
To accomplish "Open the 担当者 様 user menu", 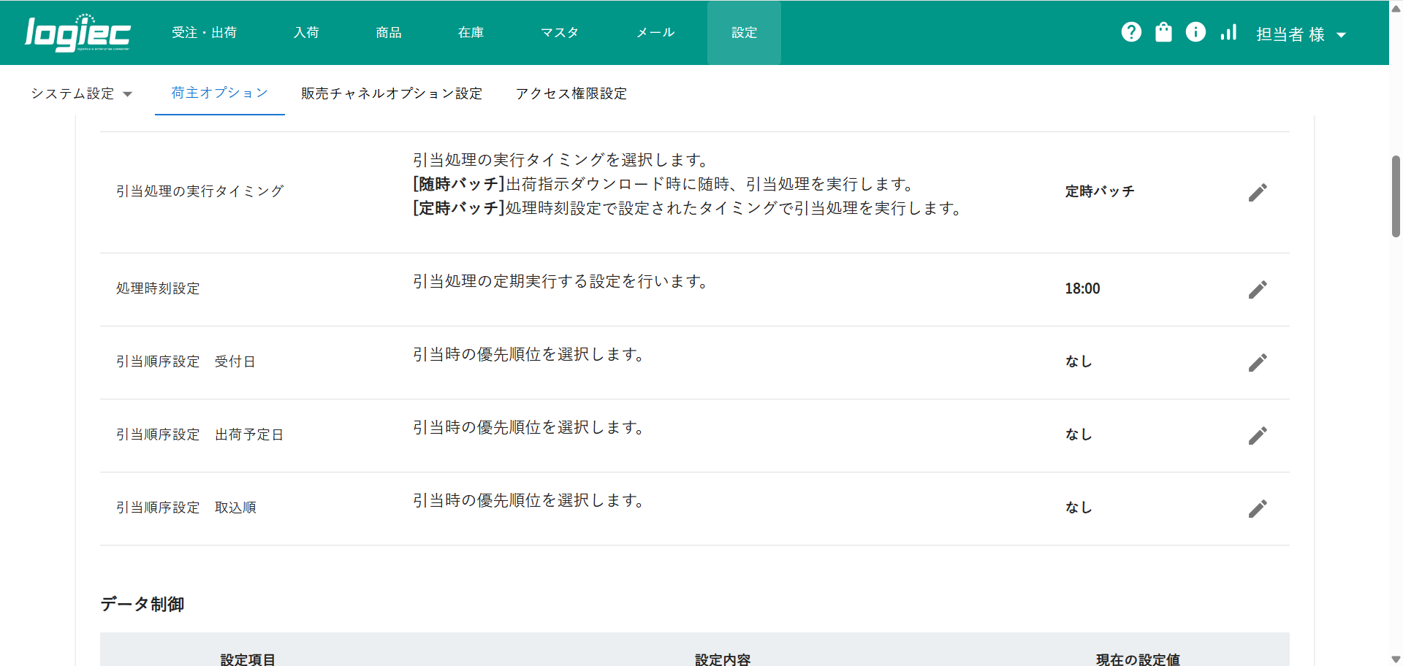I will coord(1301,34).
